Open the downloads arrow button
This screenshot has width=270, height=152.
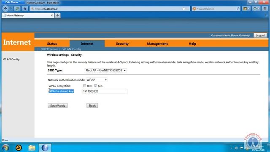(265, 8)
